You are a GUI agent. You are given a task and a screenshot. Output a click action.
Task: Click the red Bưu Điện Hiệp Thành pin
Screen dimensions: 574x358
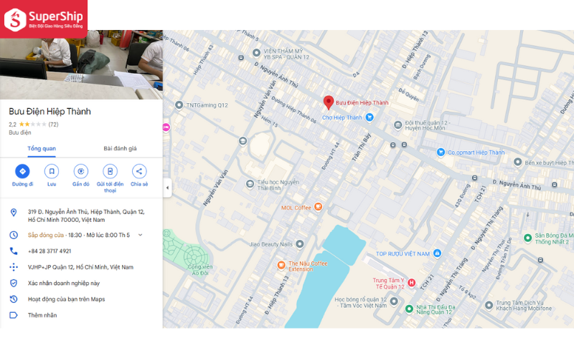[x=329, y=102]
